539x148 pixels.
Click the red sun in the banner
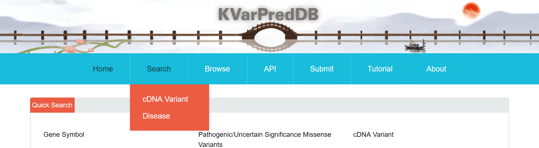(x=471, y=10)
